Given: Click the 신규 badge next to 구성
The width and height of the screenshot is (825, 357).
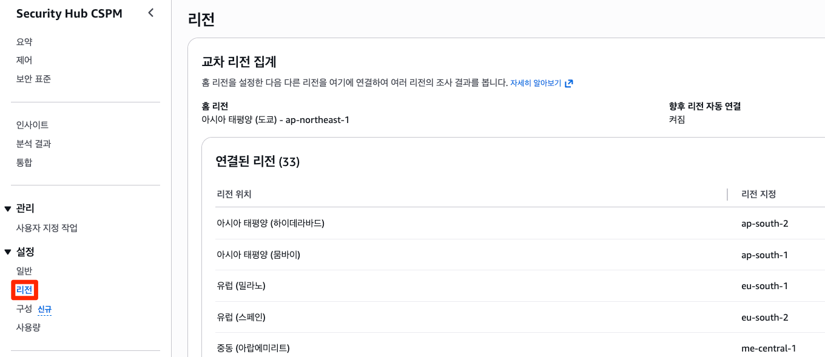Looking at the screenshot, I should 45,309.
